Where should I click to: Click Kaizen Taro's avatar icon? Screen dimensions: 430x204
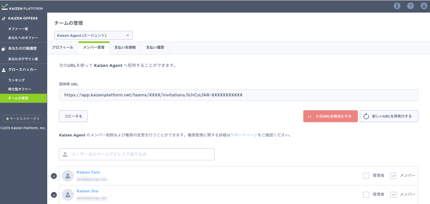[68, 176]
